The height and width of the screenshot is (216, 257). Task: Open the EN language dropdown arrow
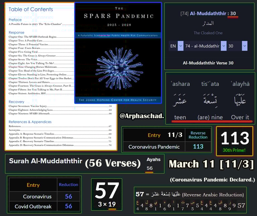180,46
